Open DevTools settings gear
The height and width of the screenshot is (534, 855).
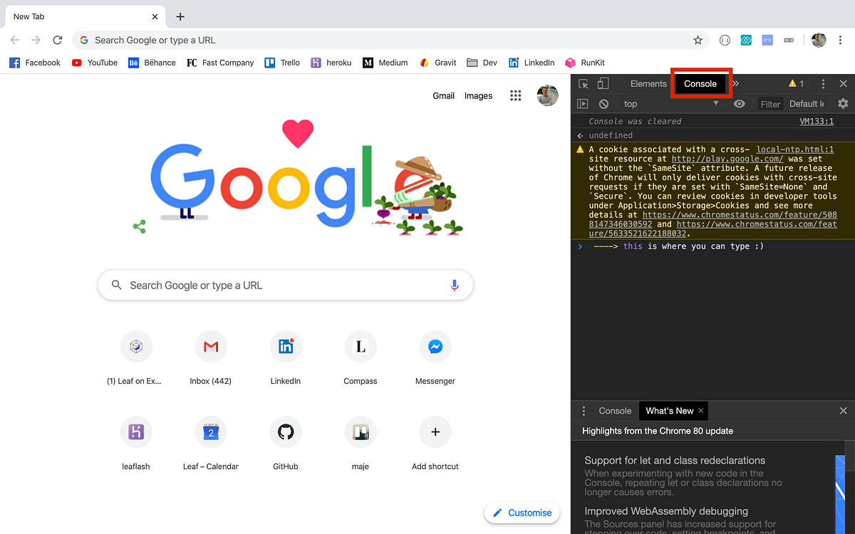(843, 103)
